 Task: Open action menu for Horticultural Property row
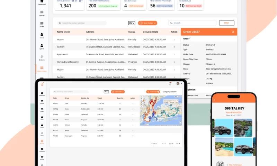(174, 62)
